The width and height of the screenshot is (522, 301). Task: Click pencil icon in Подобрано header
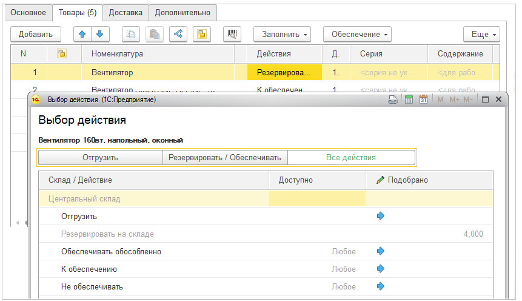380,180
